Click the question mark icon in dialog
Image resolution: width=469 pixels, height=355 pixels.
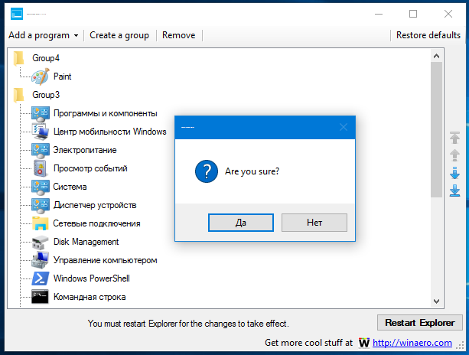coord(207,171)
